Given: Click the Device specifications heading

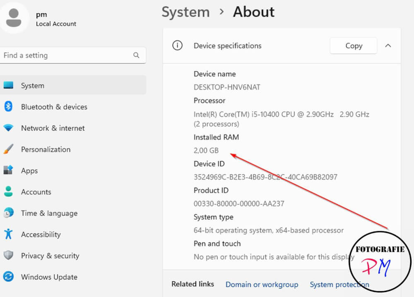Looking at the screenshot, I should coord(228,46).
